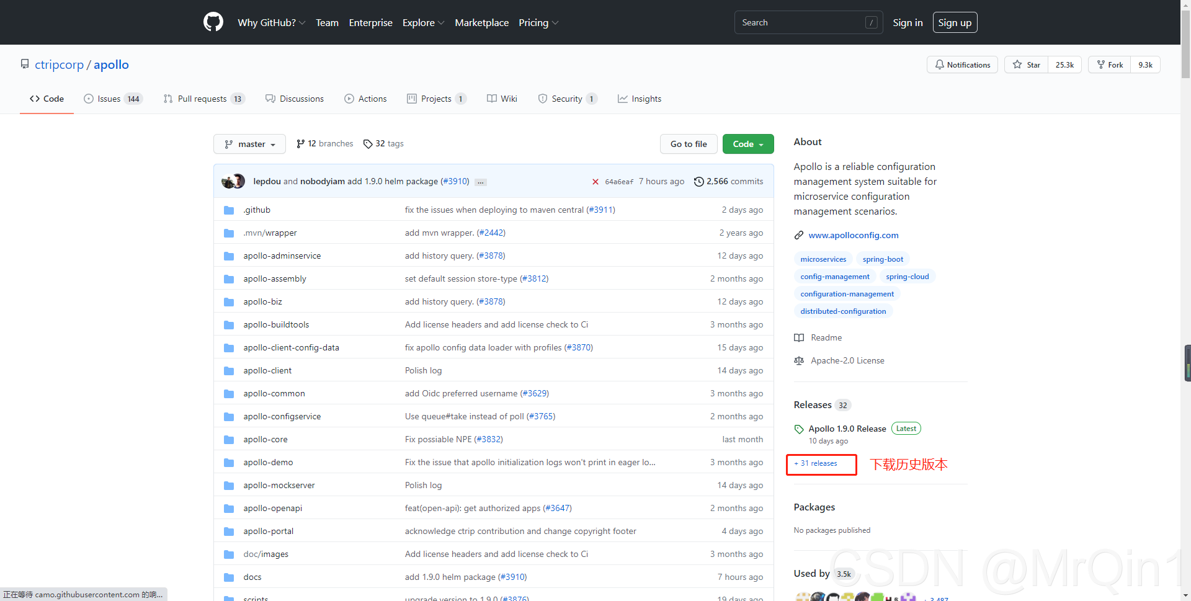Open the green Code dropdown button
1191x601 pixels.
749,144
